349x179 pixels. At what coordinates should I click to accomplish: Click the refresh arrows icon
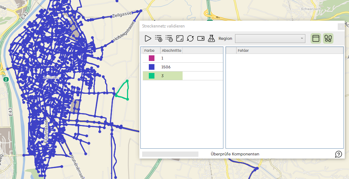click(190, 38)
